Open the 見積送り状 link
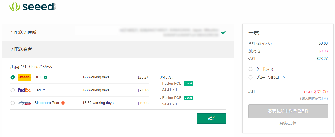The image size is (335, 137). [x=288, y=123]
